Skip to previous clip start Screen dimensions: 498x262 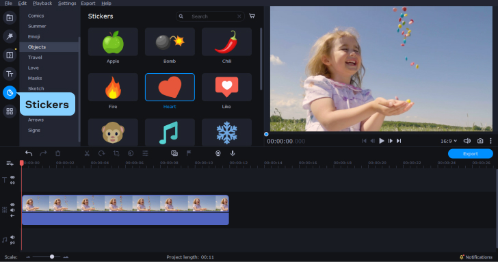pyautogui.click(x=364, y=141)
